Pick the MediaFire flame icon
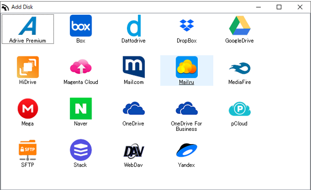The height and width of the screenshot is (190, 311). pyautogui.click(x=240, y=68)
